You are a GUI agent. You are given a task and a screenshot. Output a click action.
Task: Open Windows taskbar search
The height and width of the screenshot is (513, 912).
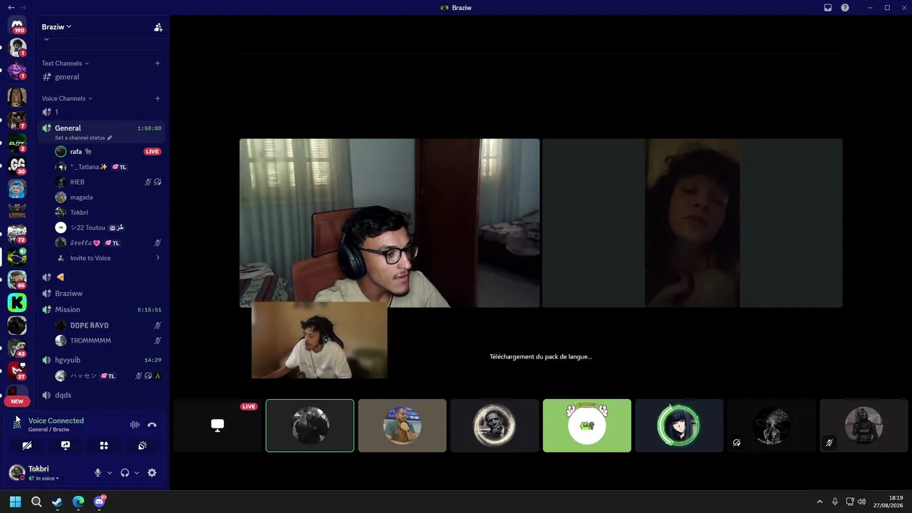tap(36, 502)
